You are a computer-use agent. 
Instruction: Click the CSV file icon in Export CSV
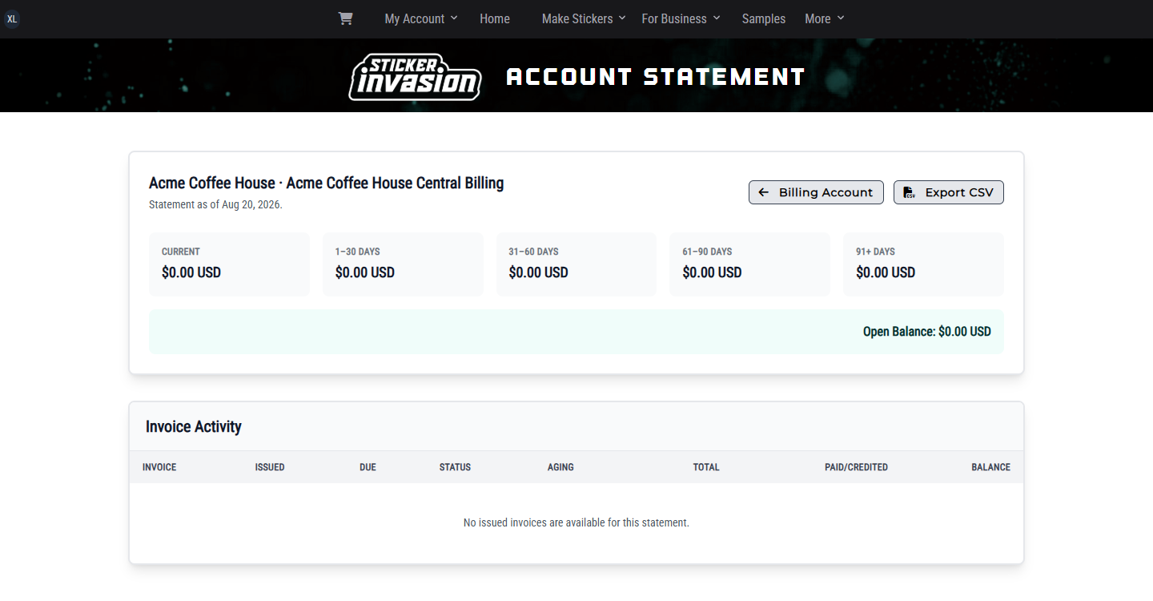click(909, 192)
